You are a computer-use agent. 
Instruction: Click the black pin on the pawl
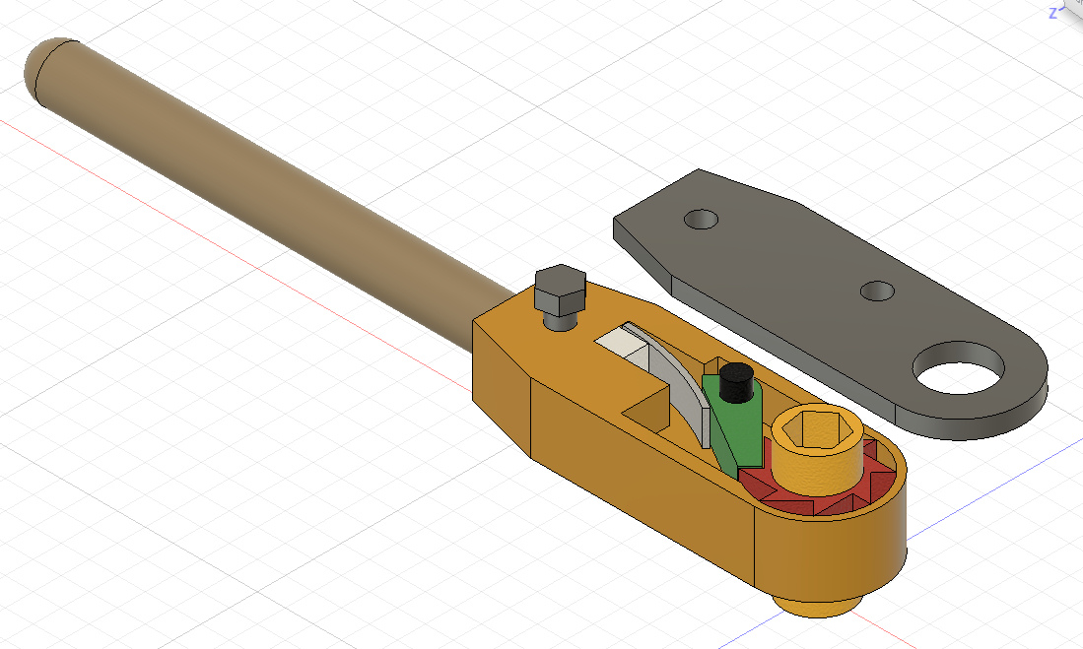tap(736, 382)
